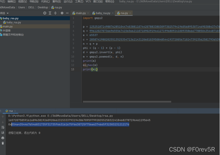Open the 重构(R) menu
The height and width of the screenshot is (155, 220).
tap(57, 2)
